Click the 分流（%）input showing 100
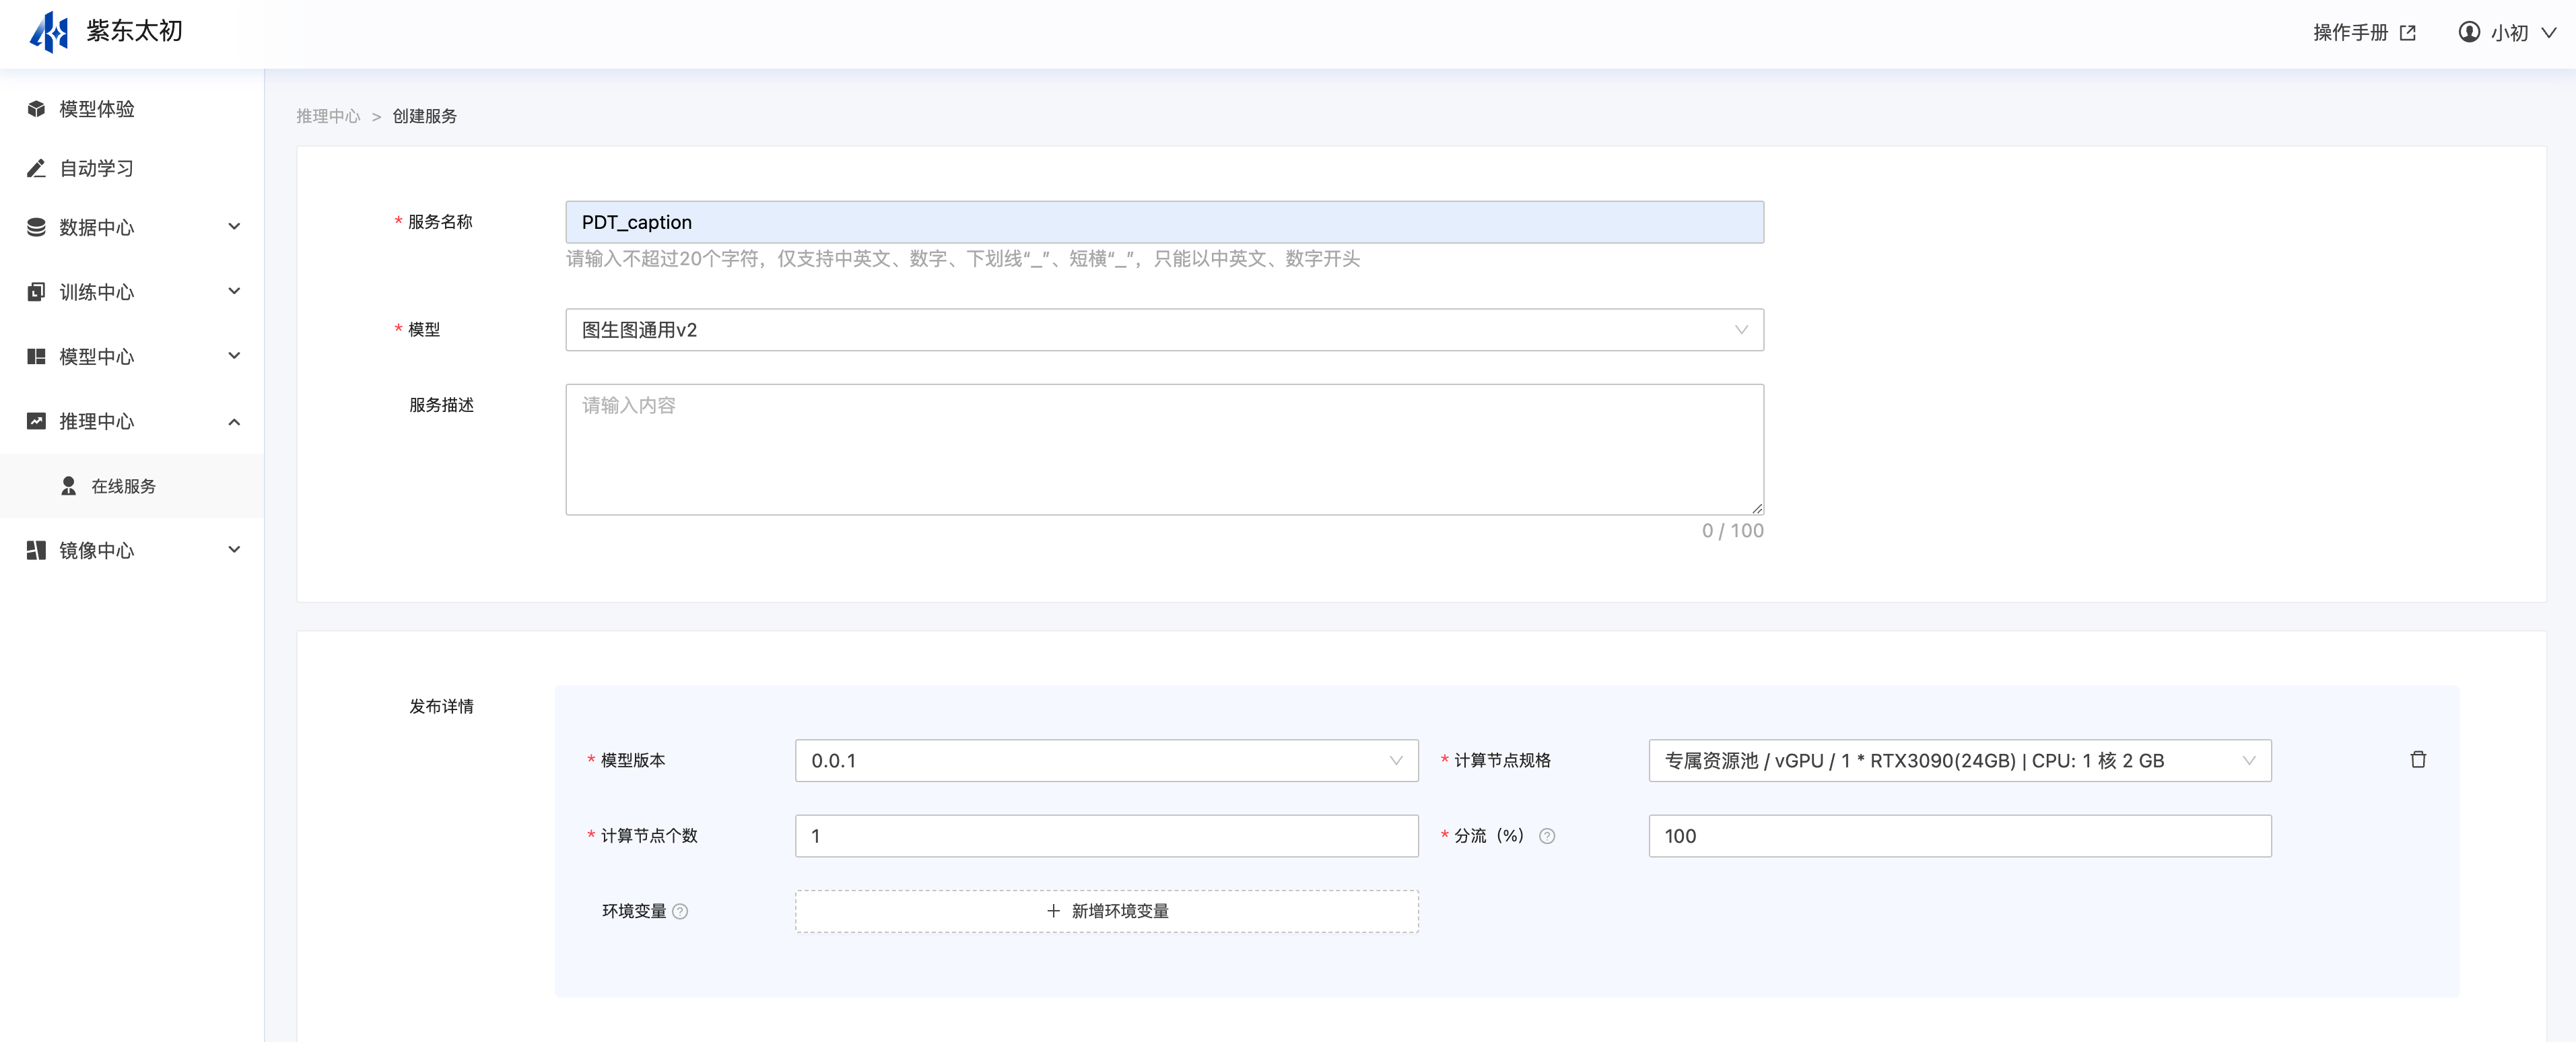The image size is (2576, 1042). [x=1960, y=836]
